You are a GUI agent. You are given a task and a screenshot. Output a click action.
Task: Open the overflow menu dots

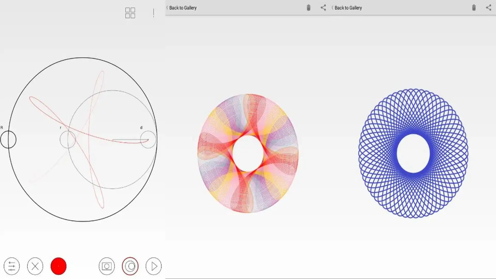154,13
